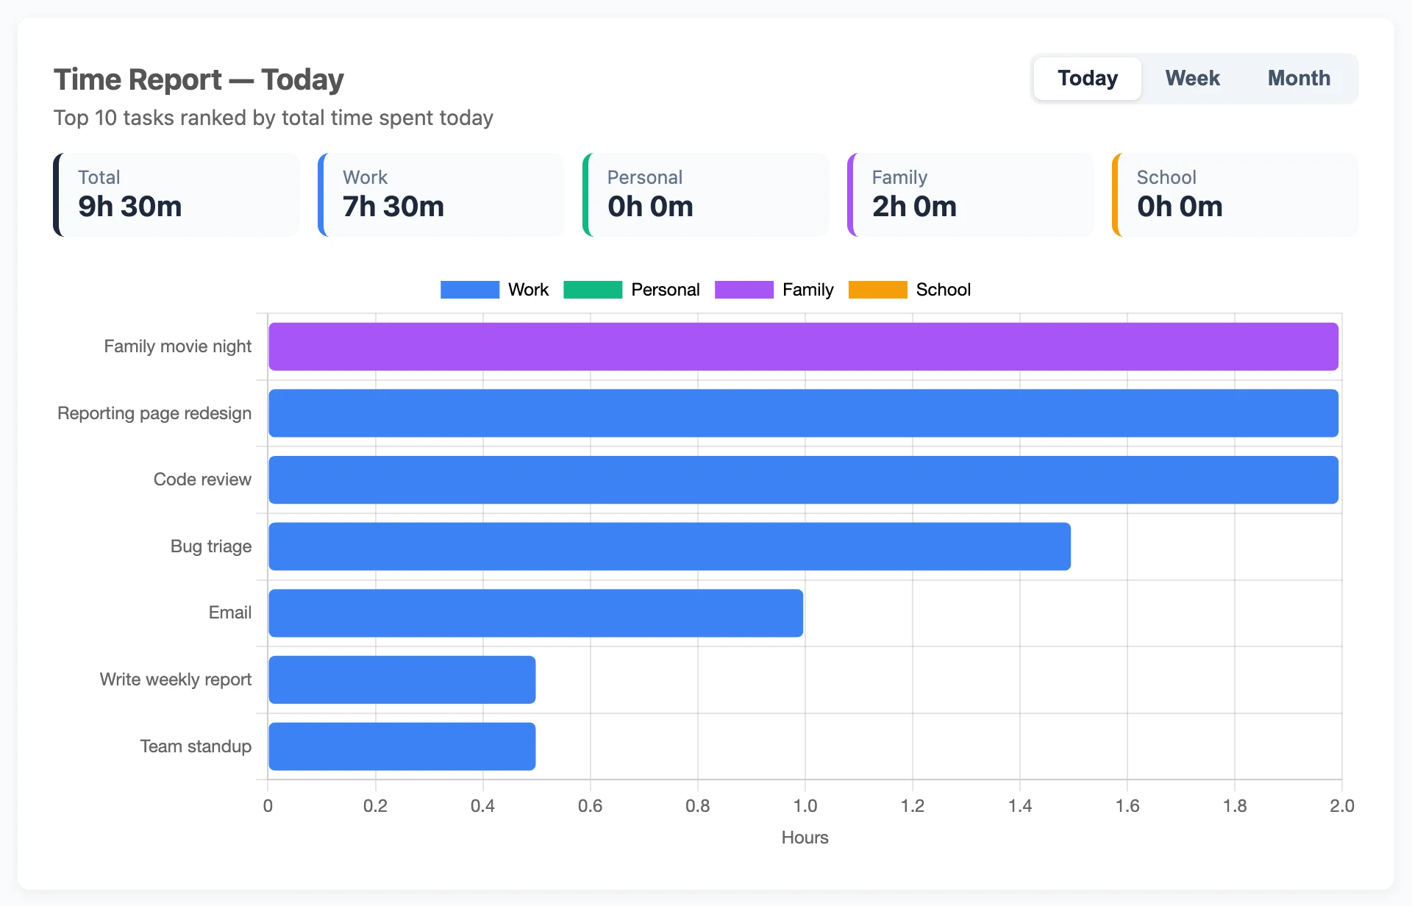Click the 'Code review' axis label
Image resolution: width=1412 pixels, height=906 pixels.
click(x=202, y=479)
